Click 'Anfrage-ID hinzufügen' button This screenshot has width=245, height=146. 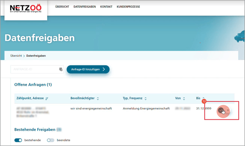click(x=88, y=69)
